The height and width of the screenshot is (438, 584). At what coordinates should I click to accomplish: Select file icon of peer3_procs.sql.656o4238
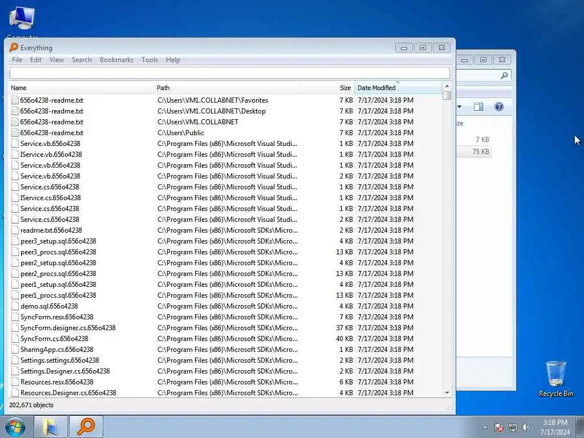[15, 252]
